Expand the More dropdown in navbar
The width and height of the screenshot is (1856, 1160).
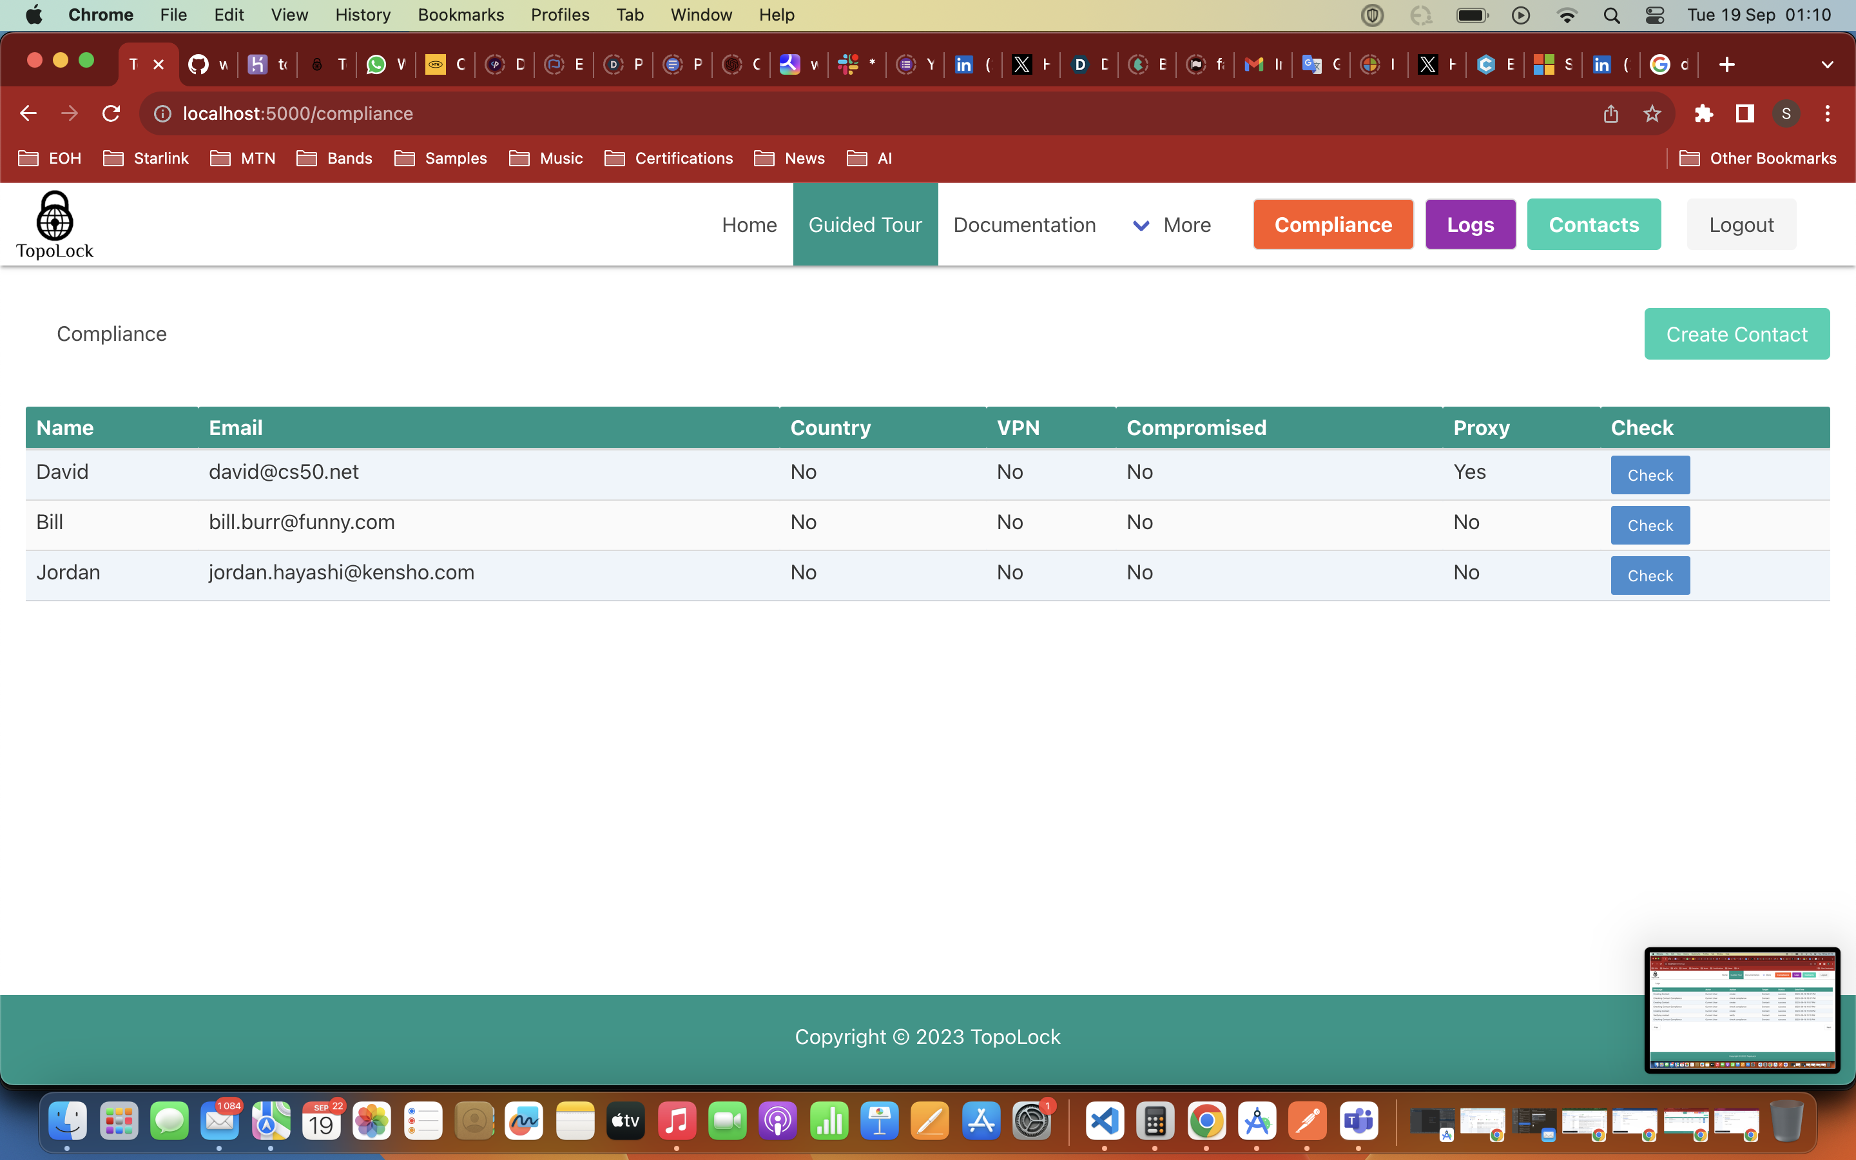point(1173,225)
